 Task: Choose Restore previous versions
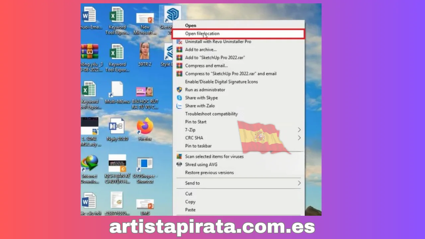(x=238, y=173)
